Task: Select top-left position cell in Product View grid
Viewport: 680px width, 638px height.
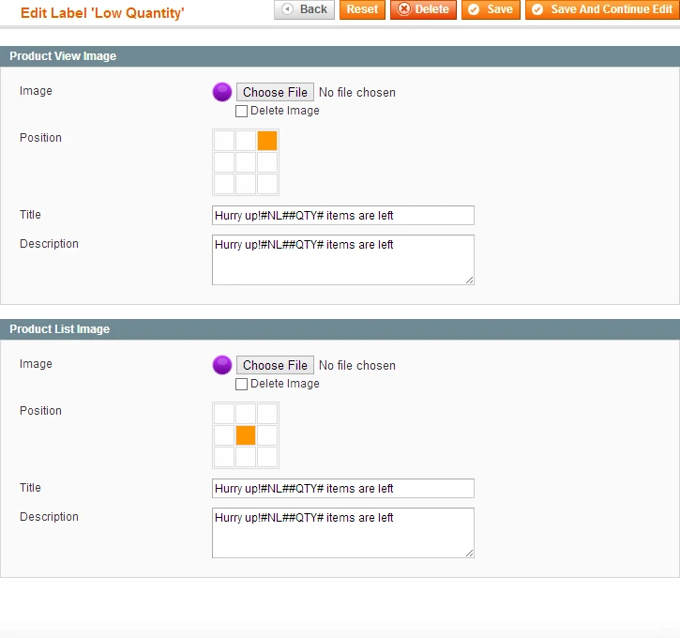Action: 223,141
